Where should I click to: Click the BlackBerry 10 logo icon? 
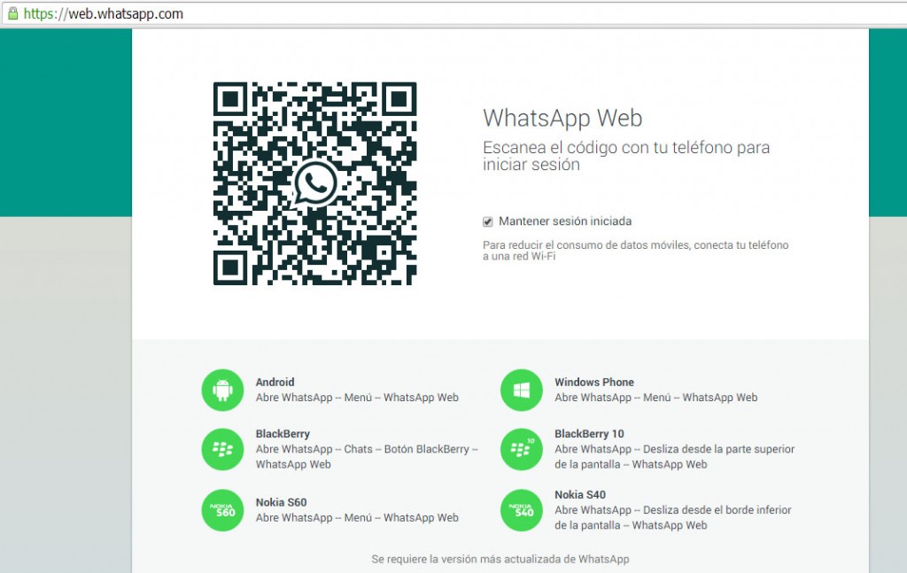coord(521,449)
